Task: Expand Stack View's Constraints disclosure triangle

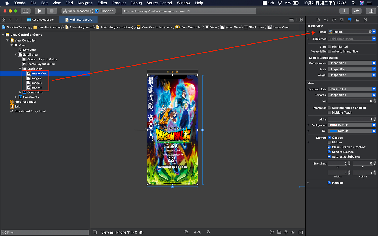Action: click(x=20, y=92)
